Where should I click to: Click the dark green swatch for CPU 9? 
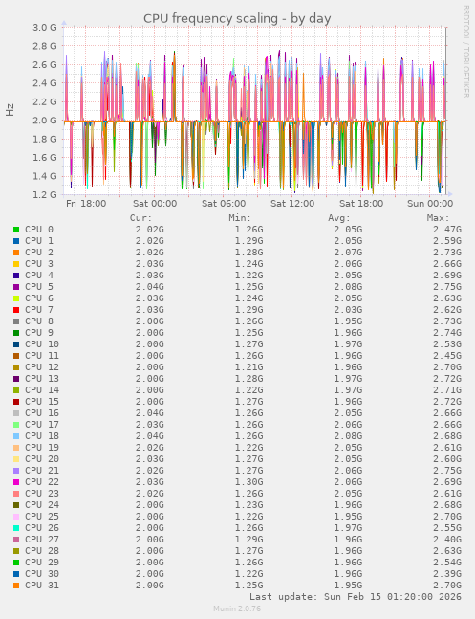16,333
